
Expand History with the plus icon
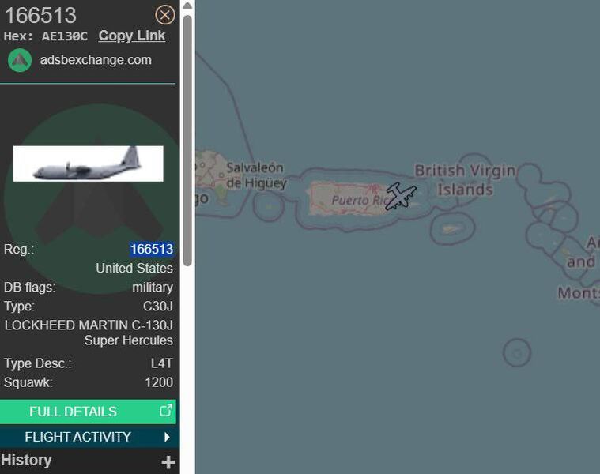[168, 462]
